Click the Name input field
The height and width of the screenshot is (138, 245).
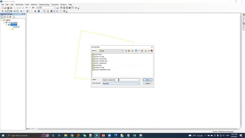(121, 80)
